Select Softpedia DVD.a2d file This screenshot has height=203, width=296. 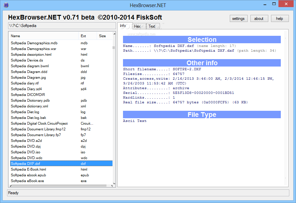coord(61,141)
